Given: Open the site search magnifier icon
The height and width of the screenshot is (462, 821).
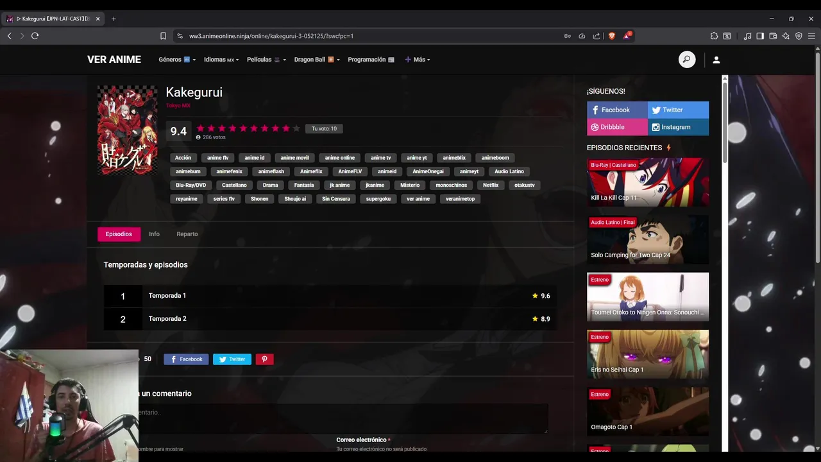Looking at the screenshot, I should tap(687, 60).
